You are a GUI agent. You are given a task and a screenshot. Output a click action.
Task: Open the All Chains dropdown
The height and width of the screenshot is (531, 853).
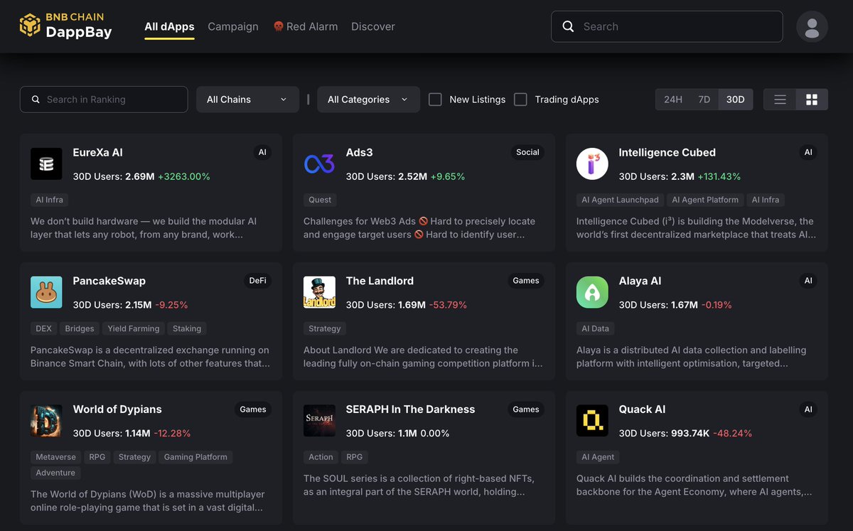click(x=247, y=100)
